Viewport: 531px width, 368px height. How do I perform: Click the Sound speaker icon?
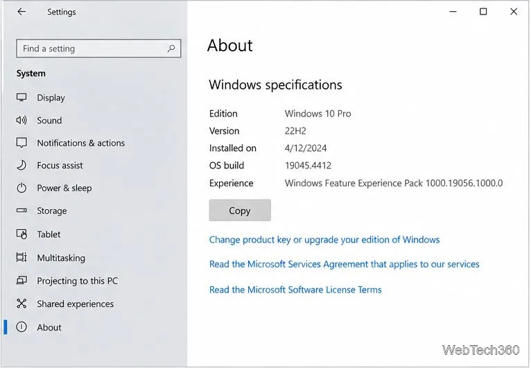[x=21, y=120]
